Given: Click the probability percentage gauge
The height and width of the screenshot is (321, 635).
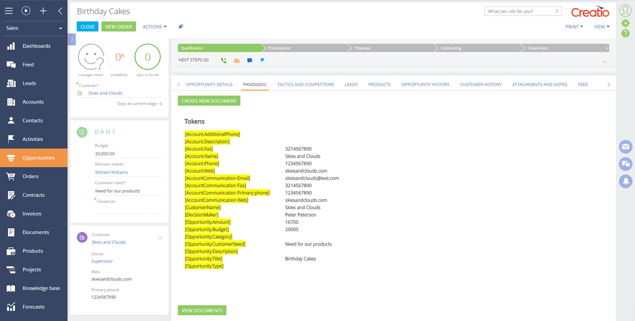Looking at the screenshot, I should 119,55.
